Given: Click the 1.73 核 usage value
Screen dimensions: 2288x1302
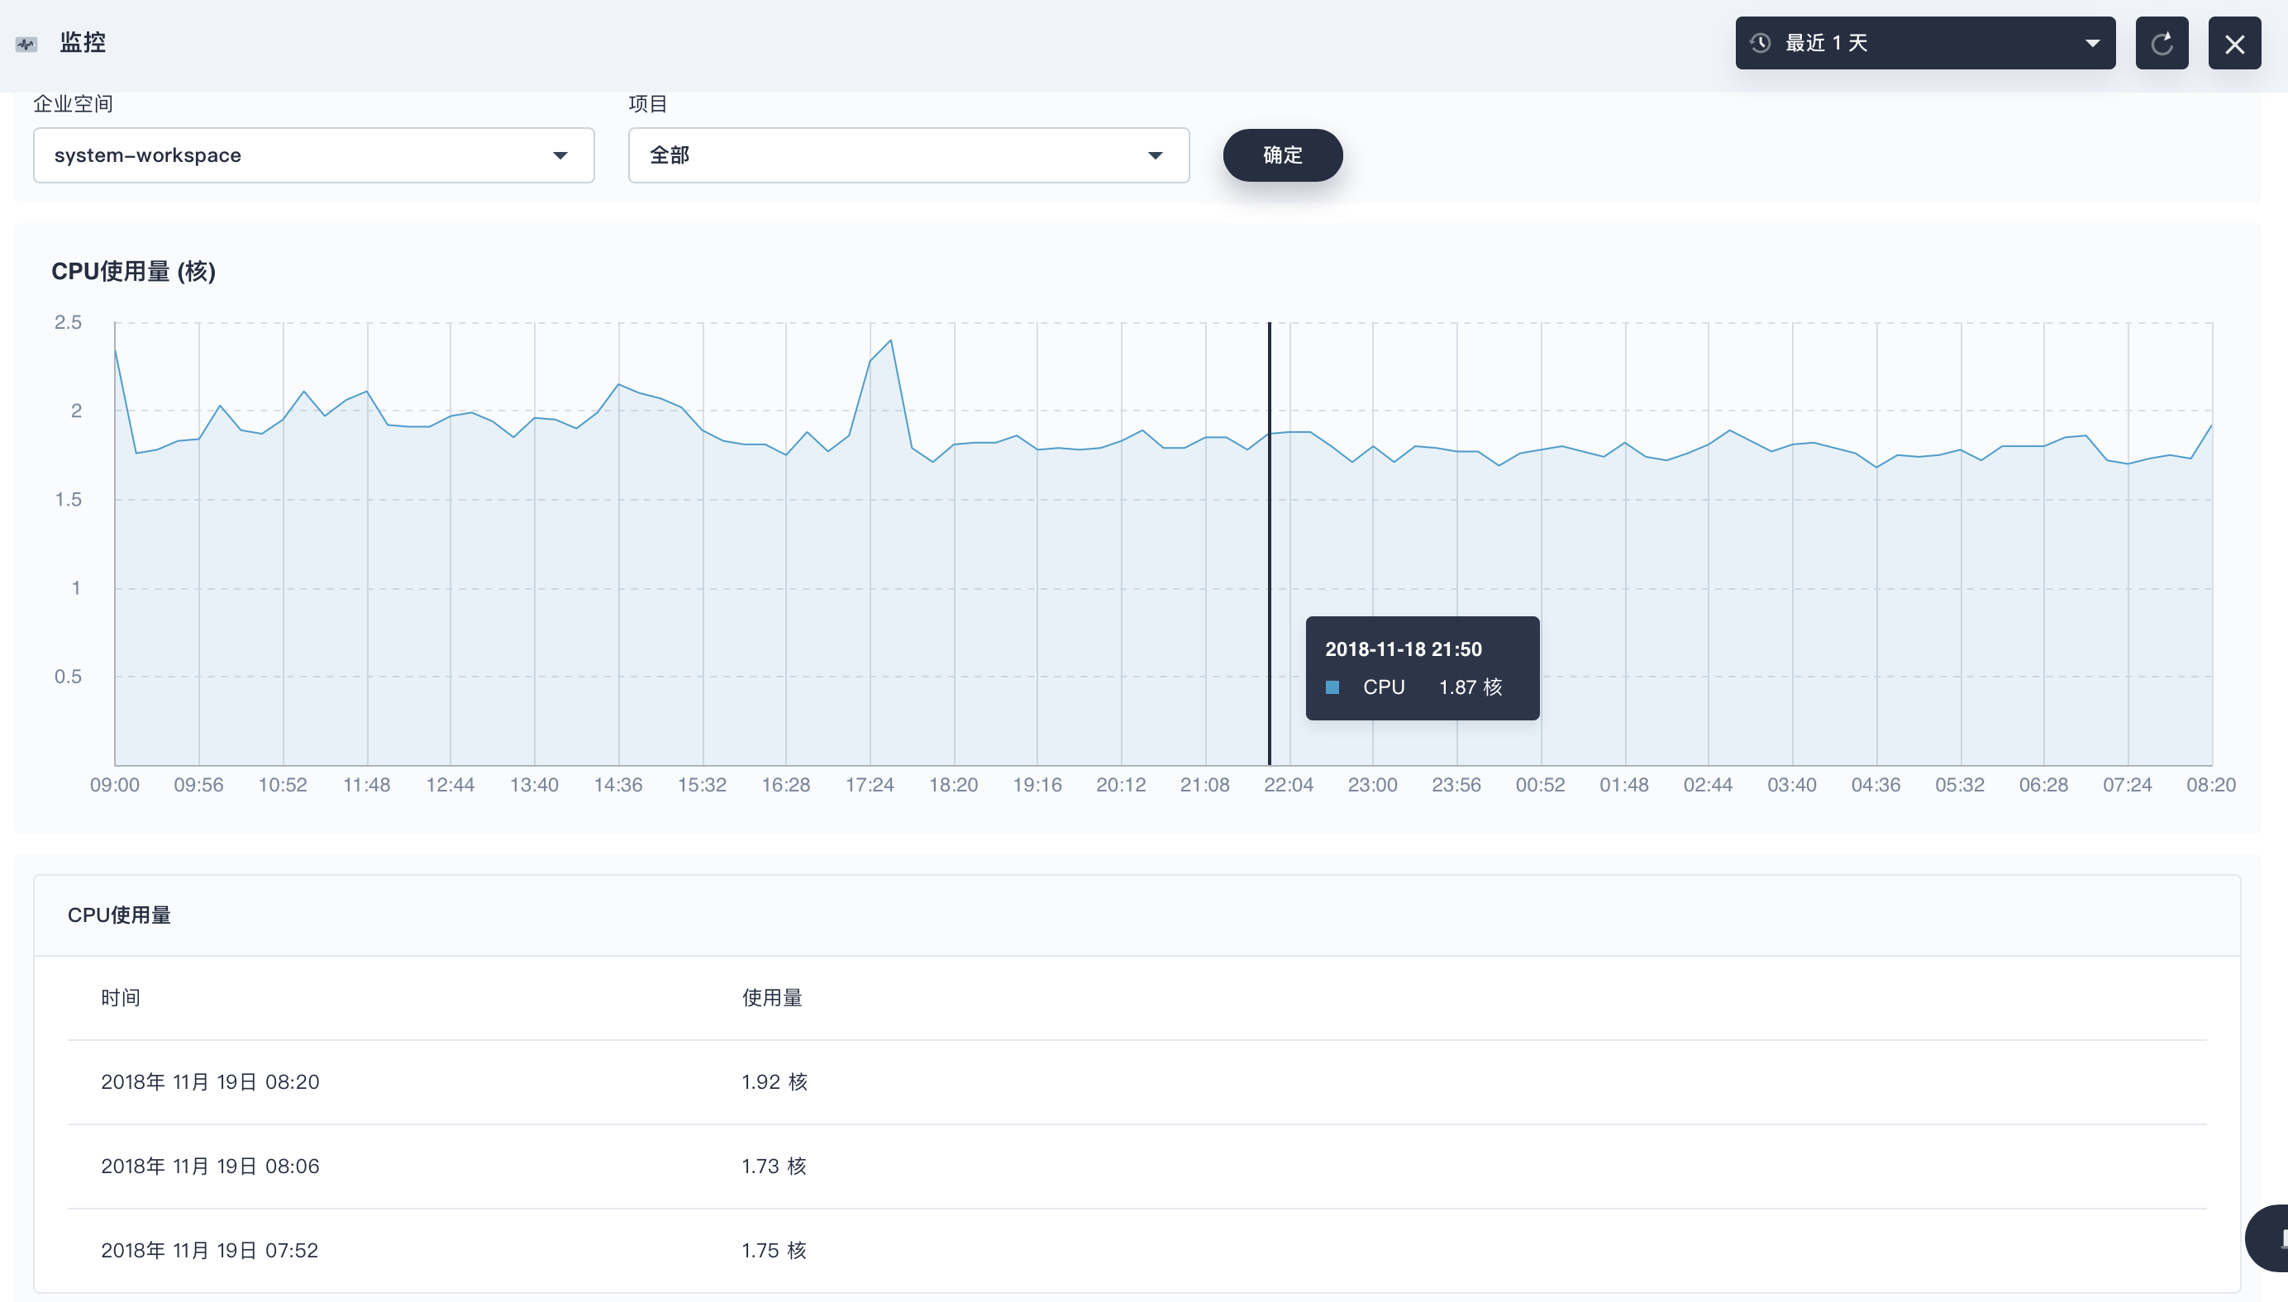Looking at the screenshot, I should click(x=774, y=1166).
